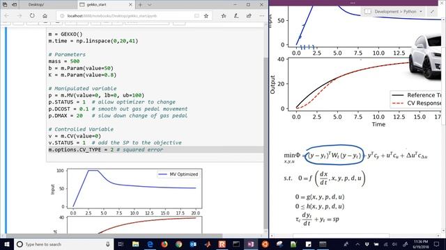Click the m.time = np.linspace line
The image size is (446, 250).
coord(93,41)
